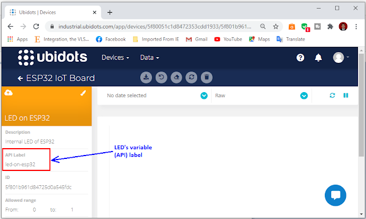
Task: Click the Allowed range to value 1
Action: (72, 210)
